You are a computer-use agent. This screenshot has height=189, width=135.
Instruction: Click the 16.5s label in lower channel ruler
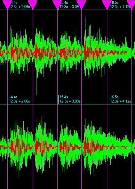(114, 97)
